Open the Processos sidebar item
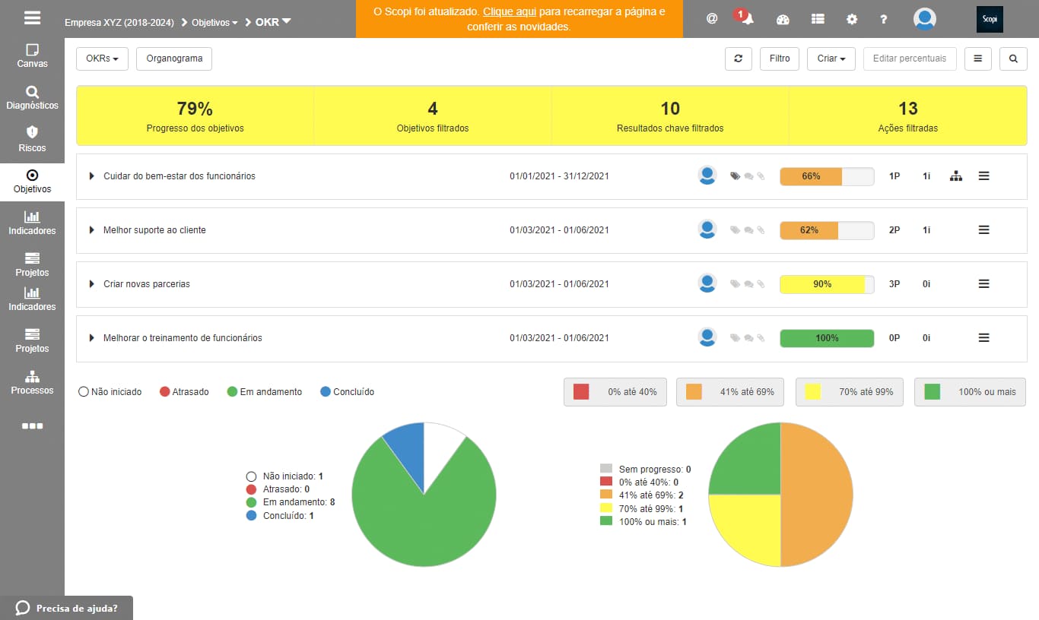Image resolution: width=1039 pixels, height=620 pixels. click(32, 382)
